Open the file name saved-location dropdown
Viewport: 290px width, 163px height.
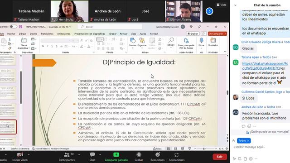(70, 27)
